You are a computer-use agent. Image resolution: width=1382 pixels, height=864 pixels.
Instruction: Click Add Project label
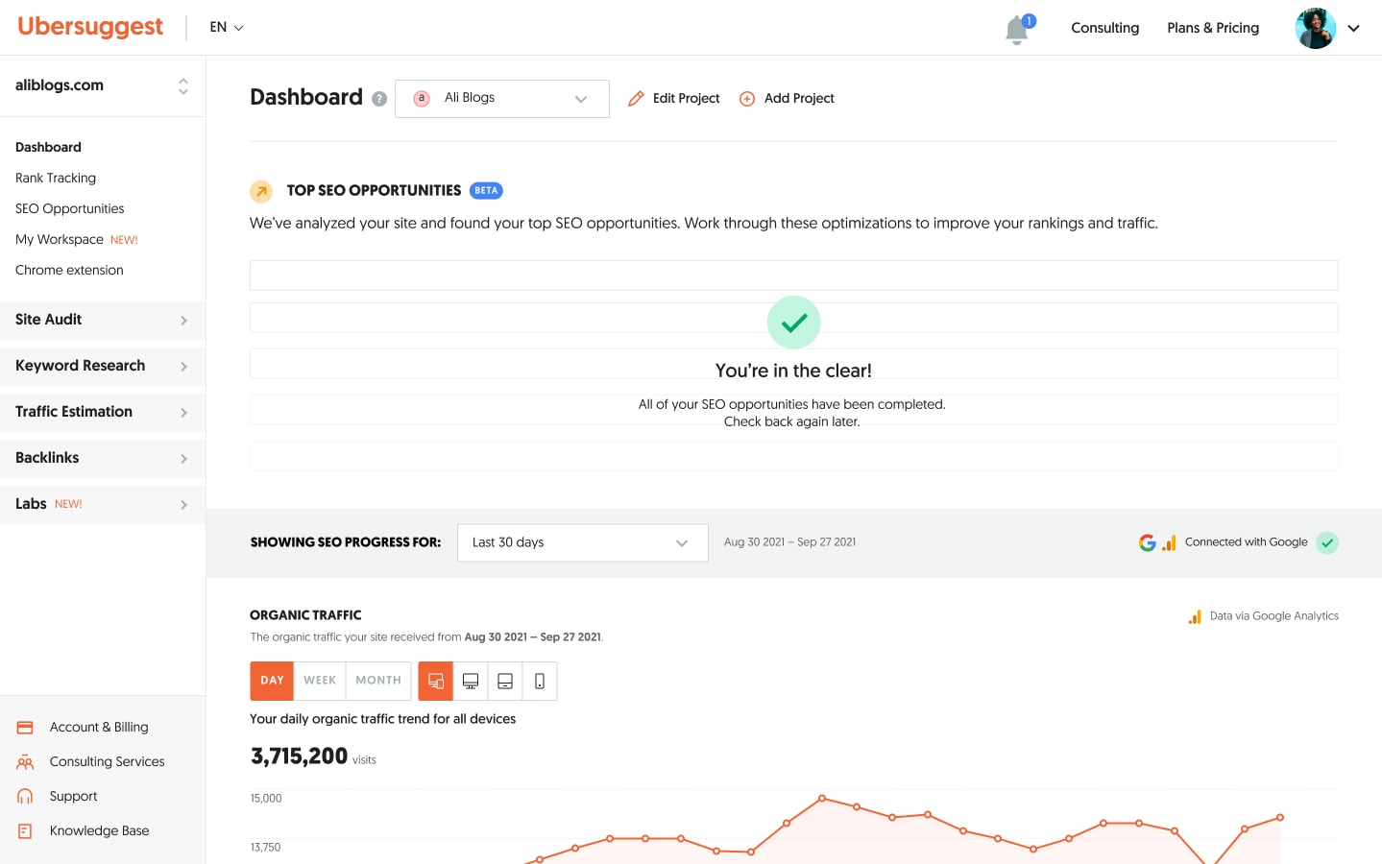(799, 98)
